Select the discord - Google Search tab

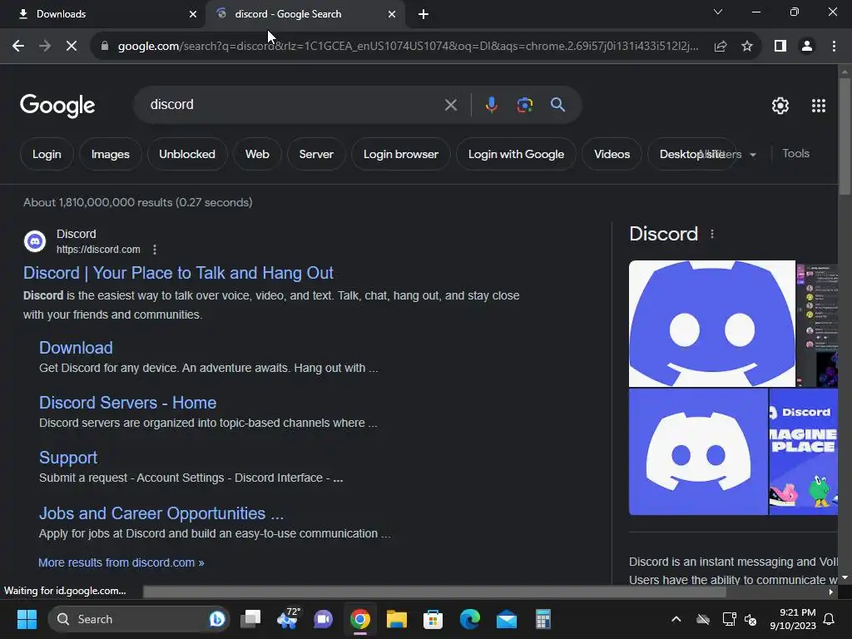click(305, 14)
